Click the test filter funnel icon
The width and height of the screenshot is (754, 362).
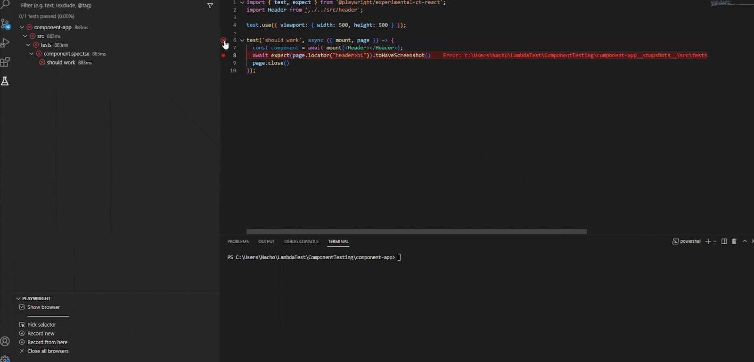click(210, 6)
